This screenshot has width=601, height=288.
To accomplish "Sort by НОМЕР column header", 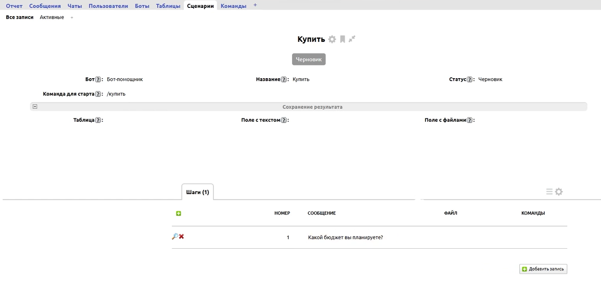I will tap(282, 214).
